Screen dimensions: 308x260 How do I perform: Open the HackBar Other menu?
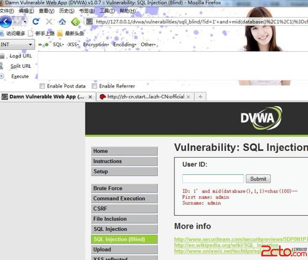pos(148,44)
